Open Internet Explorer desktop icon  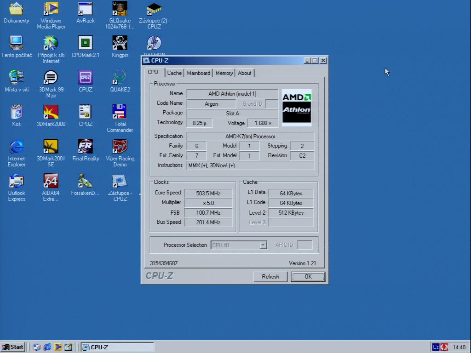click(16, 146)
